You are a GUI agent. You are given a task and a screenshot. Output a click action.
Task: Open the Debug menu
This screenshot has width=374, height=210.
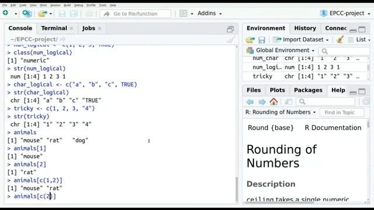pyautogui.click(x=78, y=5)
